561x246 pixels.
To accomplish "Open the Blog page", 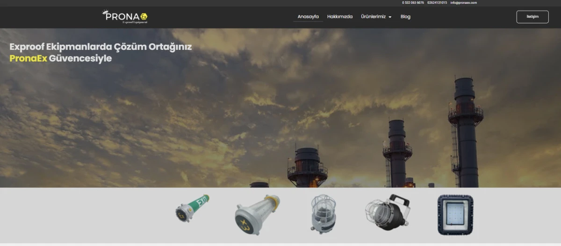I will pos(405,17).
